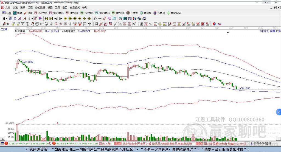The width and height of the screenshot is (281, 152).
Task: Open the 交易委托 menu
Action: click(75, 7)
